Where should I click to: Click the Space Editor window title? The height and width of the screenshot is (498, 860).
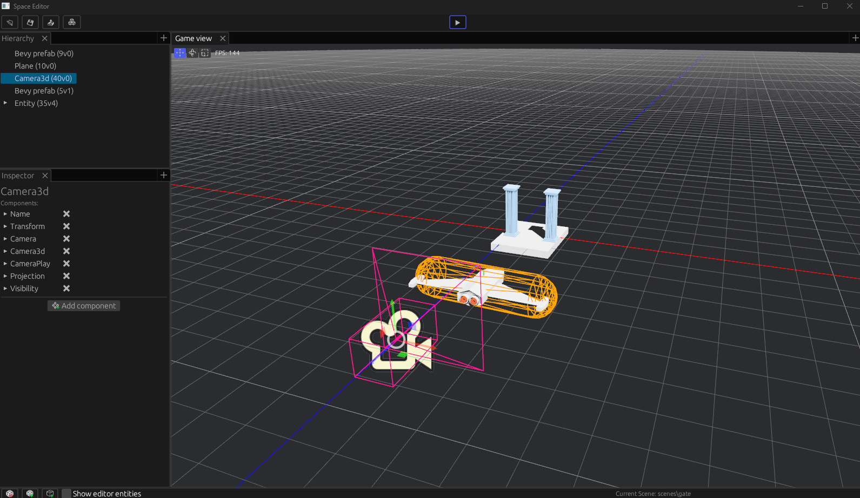(x=31, y=6)
